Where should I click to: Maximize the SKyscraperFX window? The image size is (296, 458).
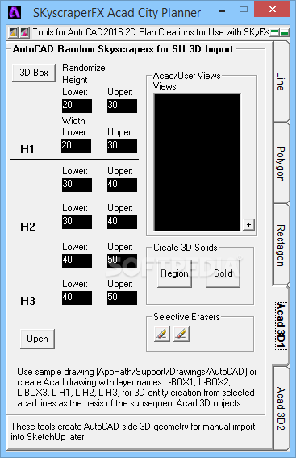tap(244, 10)
